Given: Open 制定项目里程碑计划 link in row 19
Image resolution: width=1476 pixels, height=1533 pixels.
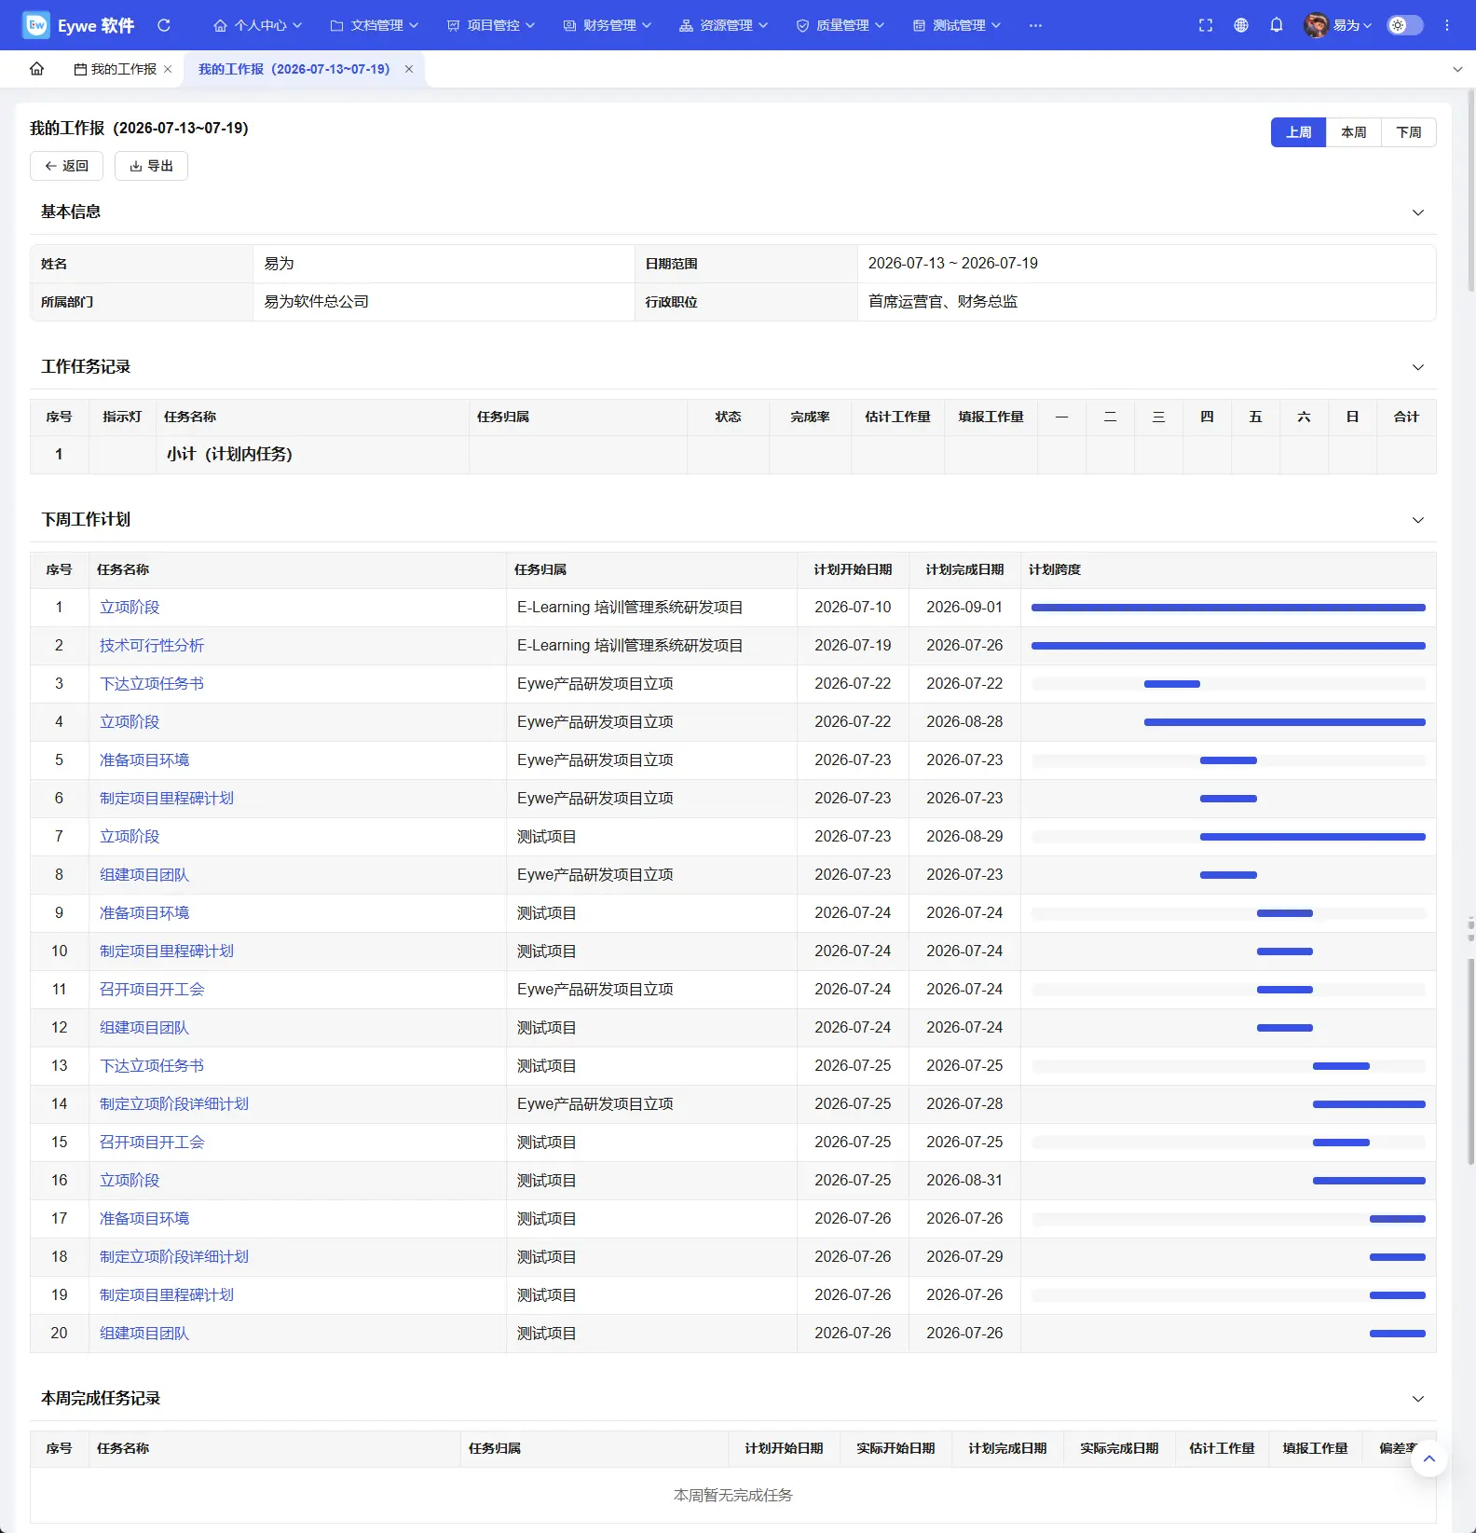Looking at the screenshot, I should point(167,1294).
